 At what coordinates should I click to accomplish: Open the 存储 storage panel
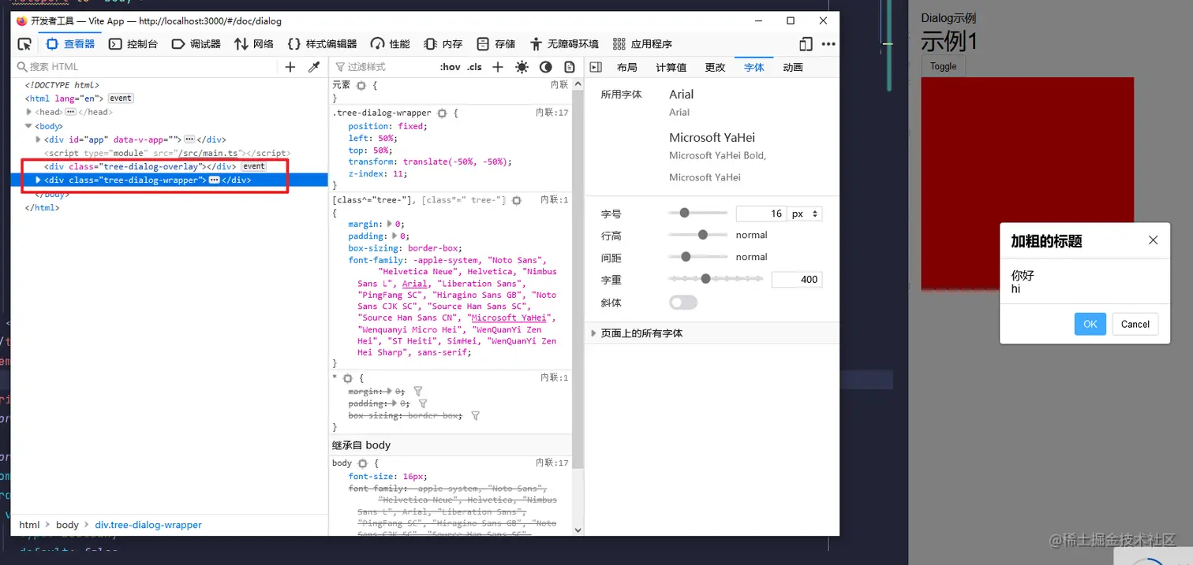click(496, 44)
